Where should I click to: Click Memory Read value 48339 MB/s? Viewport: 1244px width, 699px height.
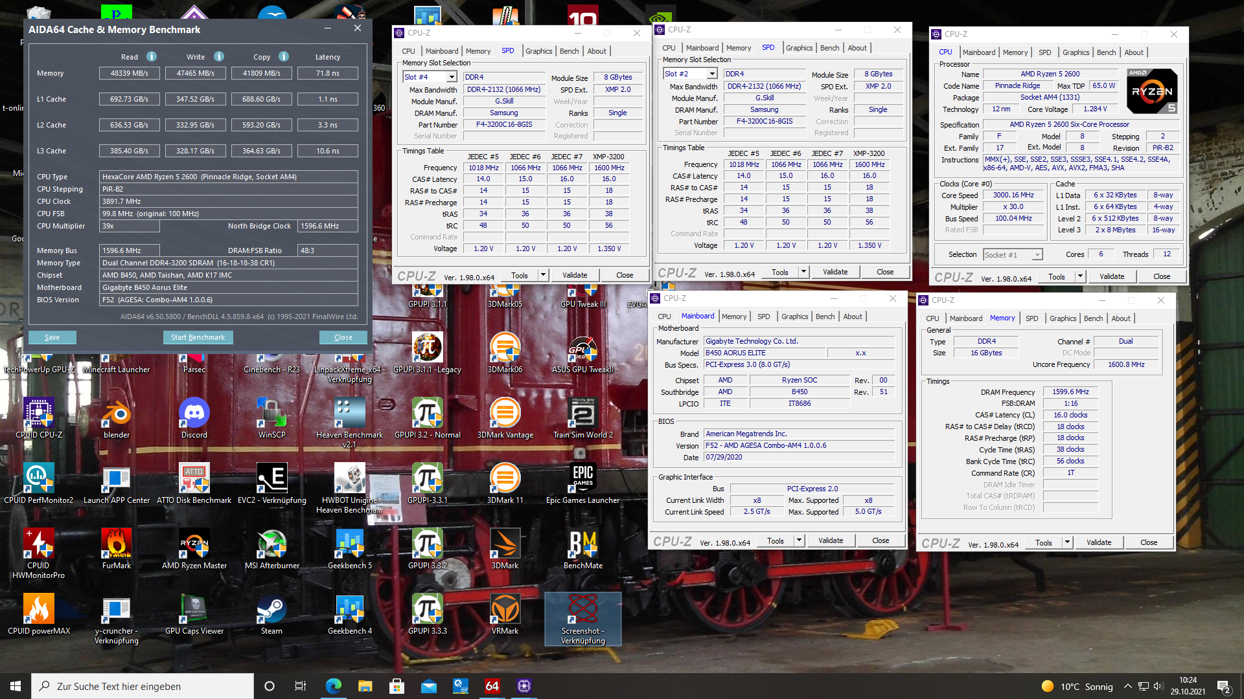click(130, 73)
